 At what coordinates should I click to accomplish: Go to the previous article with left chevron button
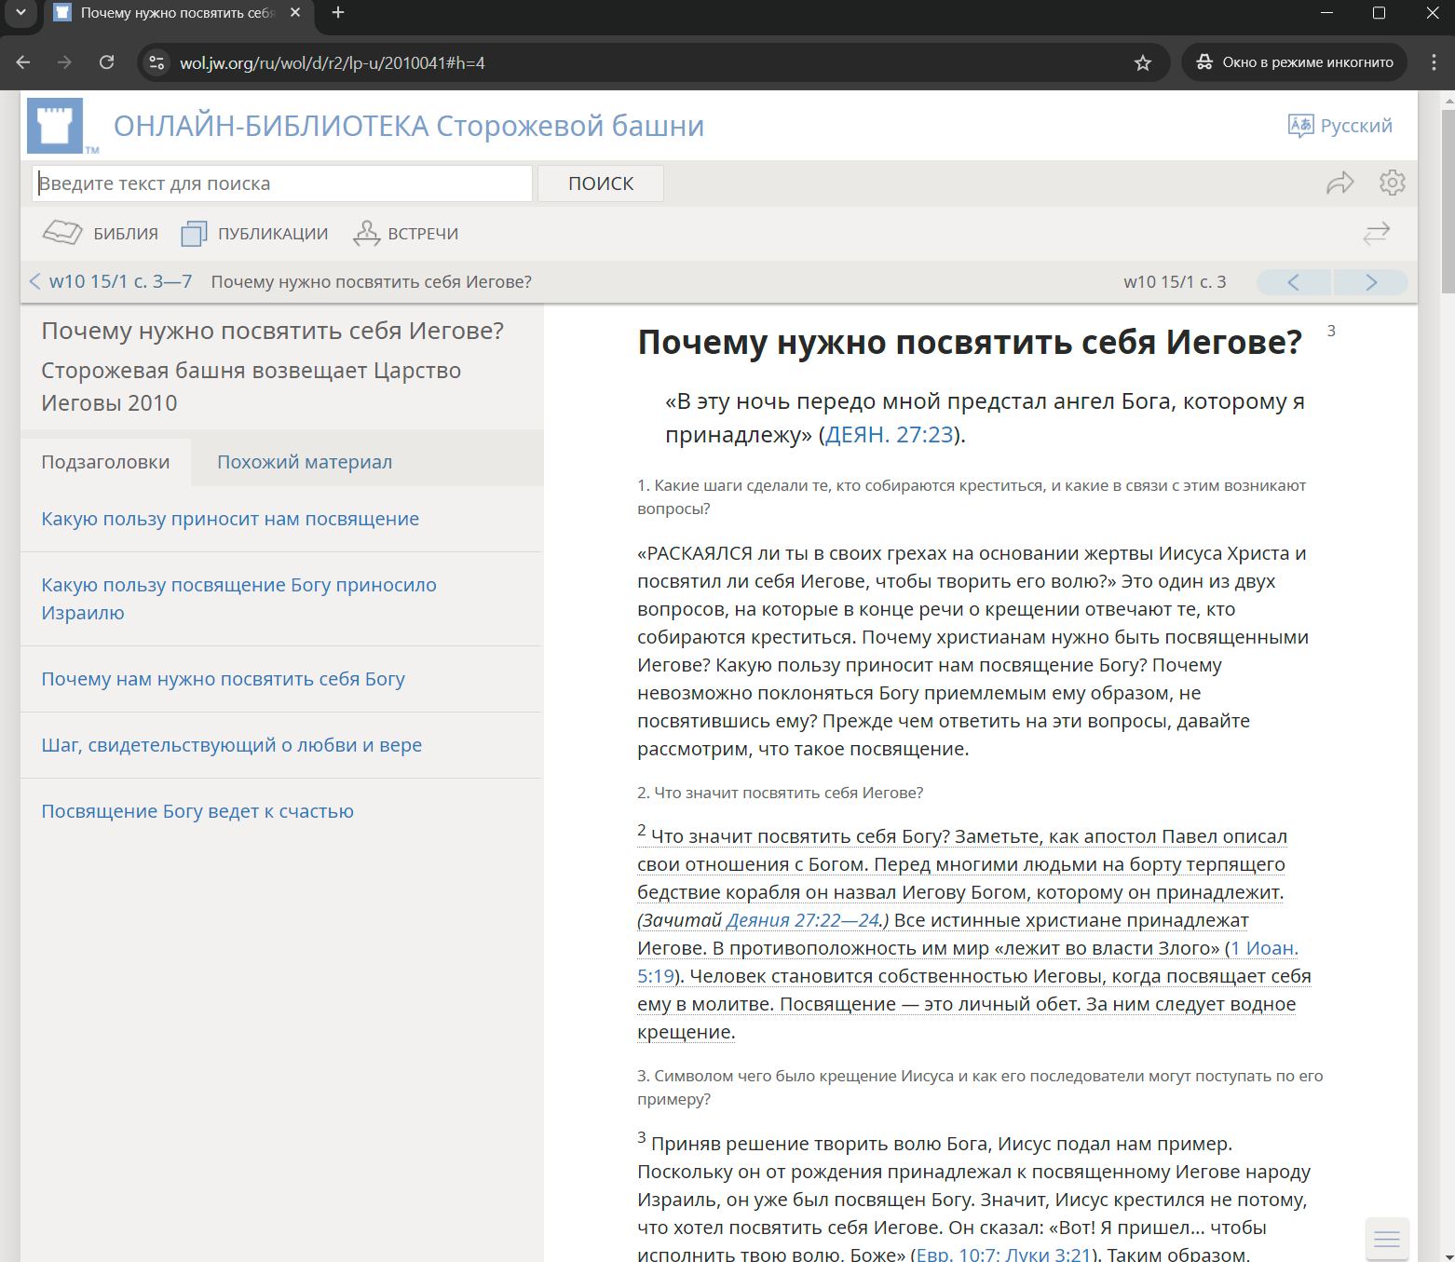1294,282
